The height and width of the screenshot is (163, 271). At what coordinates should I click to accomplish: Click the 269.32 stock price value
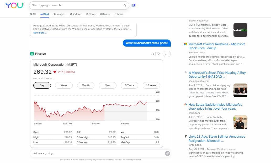tap(42, 72)
